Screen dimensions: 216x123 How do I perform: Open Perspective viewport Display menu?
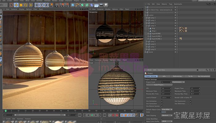[x=108, y=9]
